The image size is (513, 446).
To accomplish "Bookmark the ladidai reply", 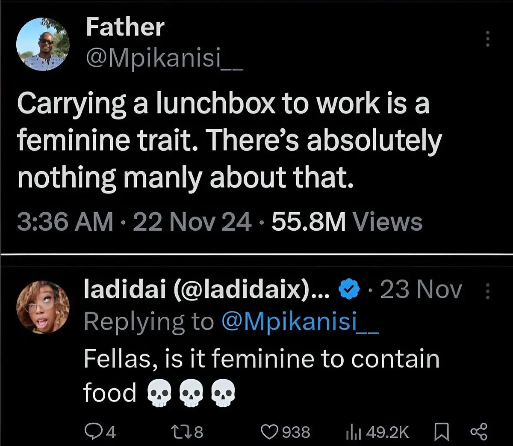I will click(x=440, y=431).
